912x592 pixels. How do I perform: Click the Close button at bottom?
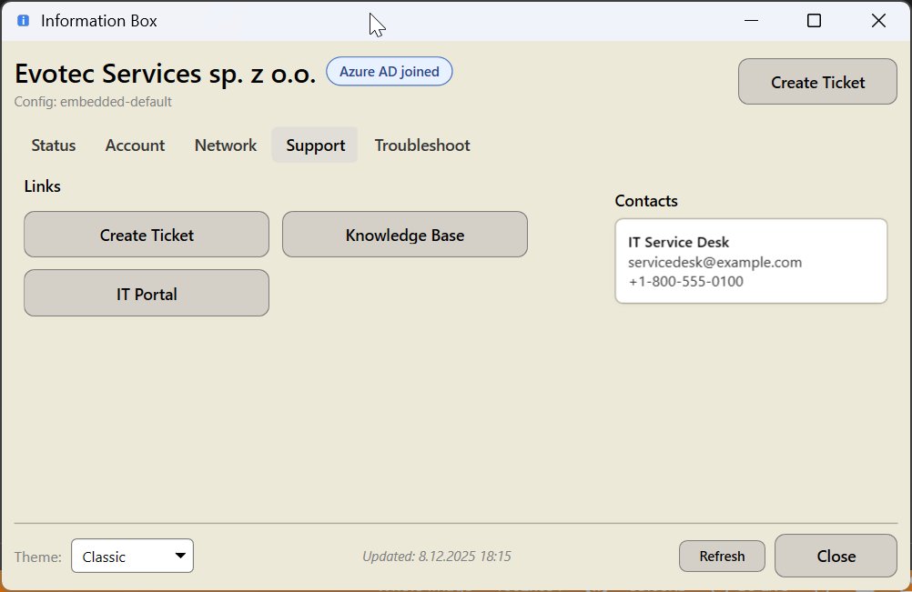(x=836, y=556)
